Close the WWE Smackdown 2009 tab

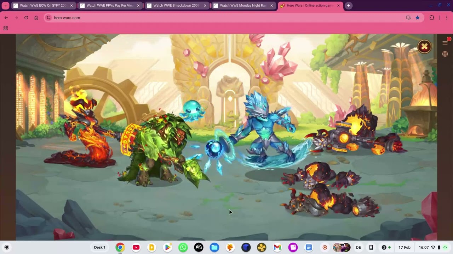click(x=205, y=6)
